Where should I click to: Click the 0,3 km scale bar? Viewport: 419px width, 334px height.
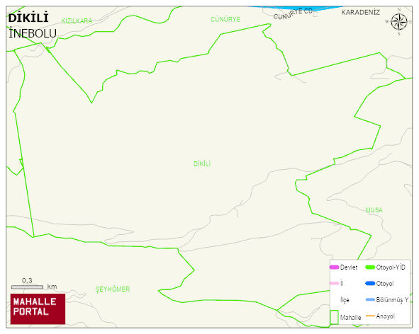27,287
